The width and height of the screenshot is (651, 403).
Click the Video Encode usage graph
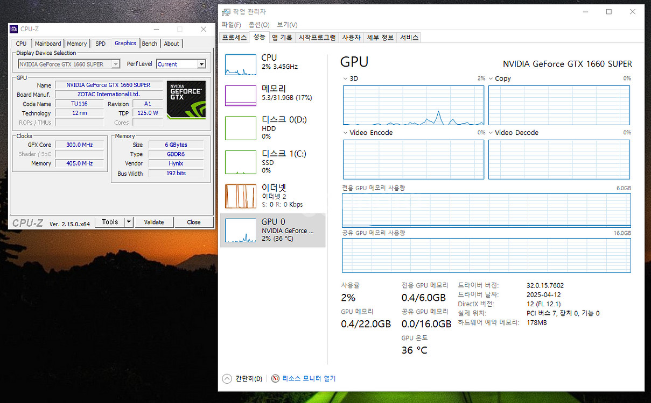[x=414, y=160]
